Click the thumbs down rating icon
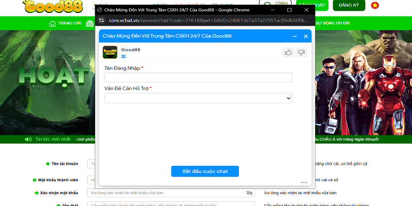Image resolution: width=412 pixels, height=206 pixels. [x=301, y=52]
